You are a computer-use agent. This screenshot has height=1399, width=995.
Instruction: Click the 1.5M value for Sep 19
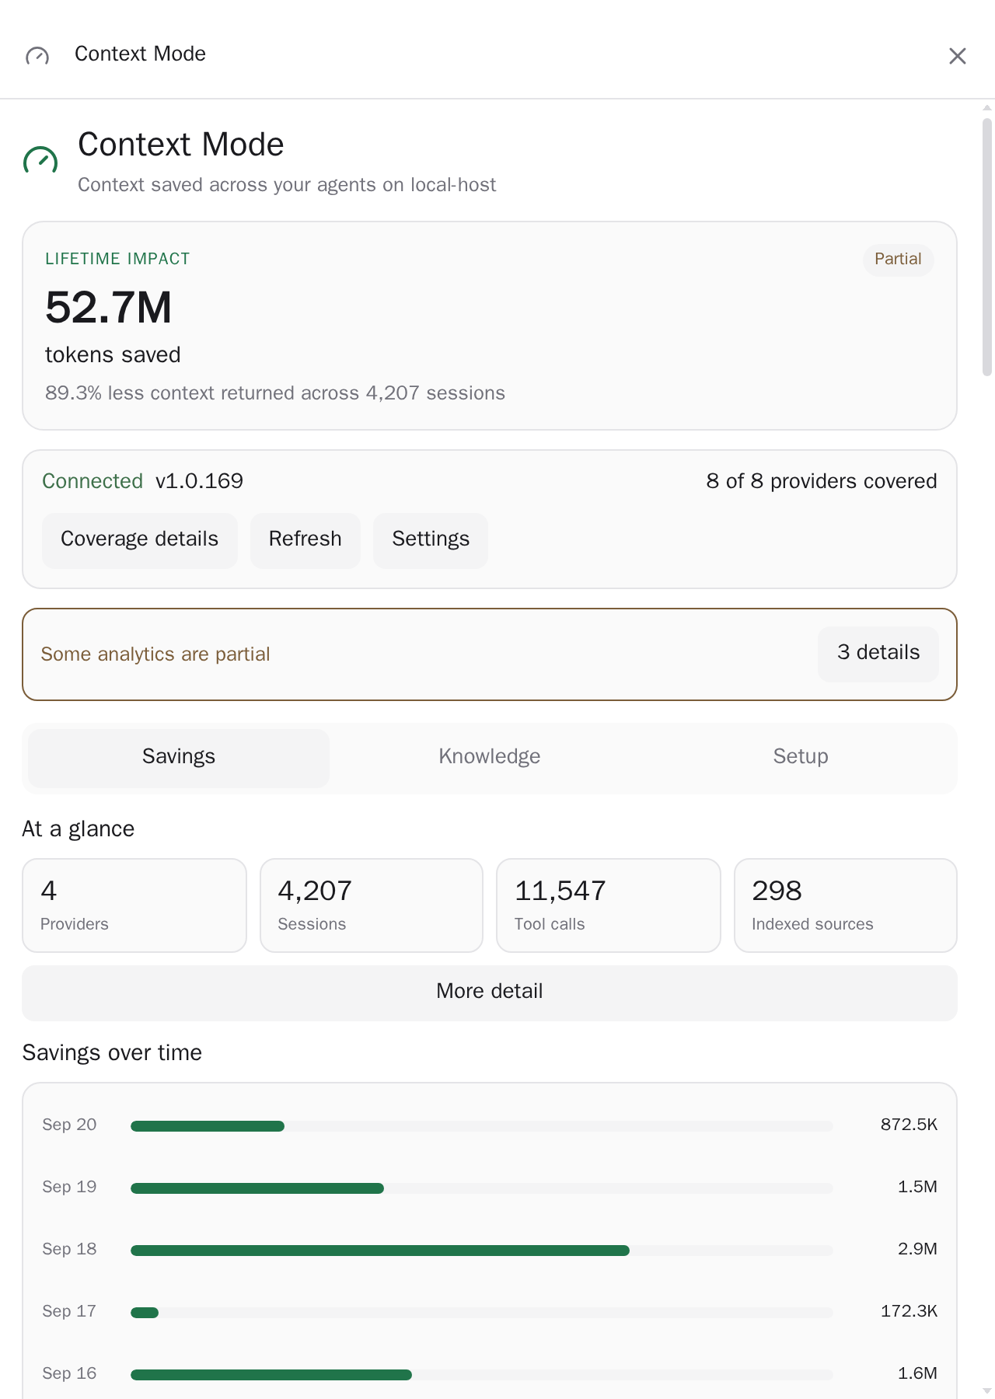(917, 1187)
